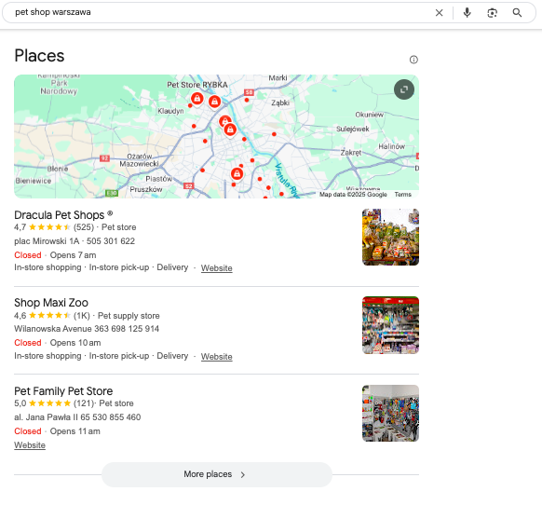Click the magnifying glass search icon

point(517,13)
